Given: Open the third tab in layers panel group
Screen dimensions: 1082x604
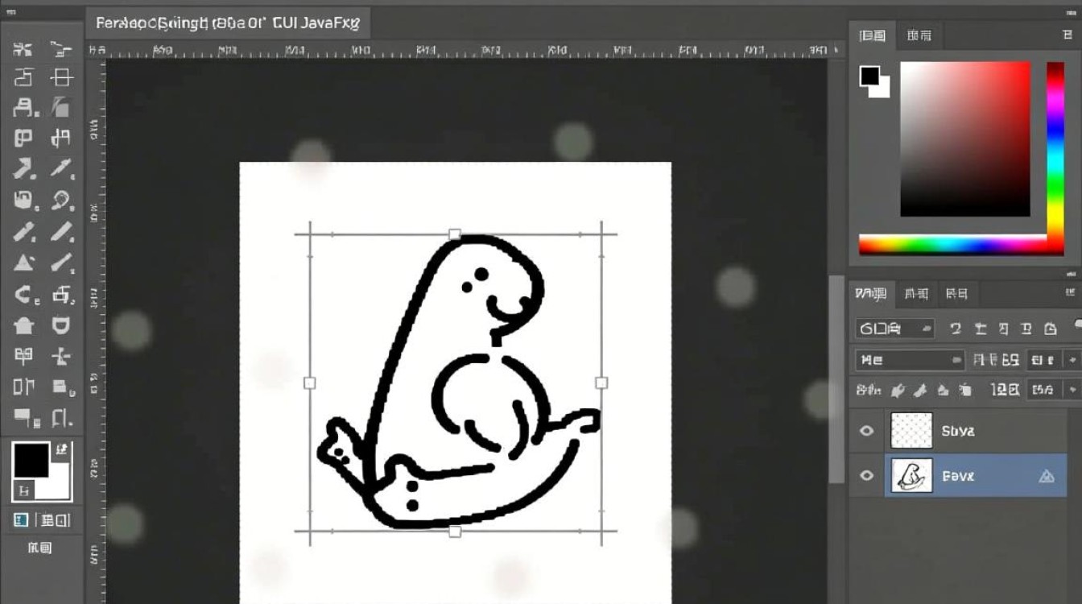Looking at the screenshot, I should click(956, 294).
